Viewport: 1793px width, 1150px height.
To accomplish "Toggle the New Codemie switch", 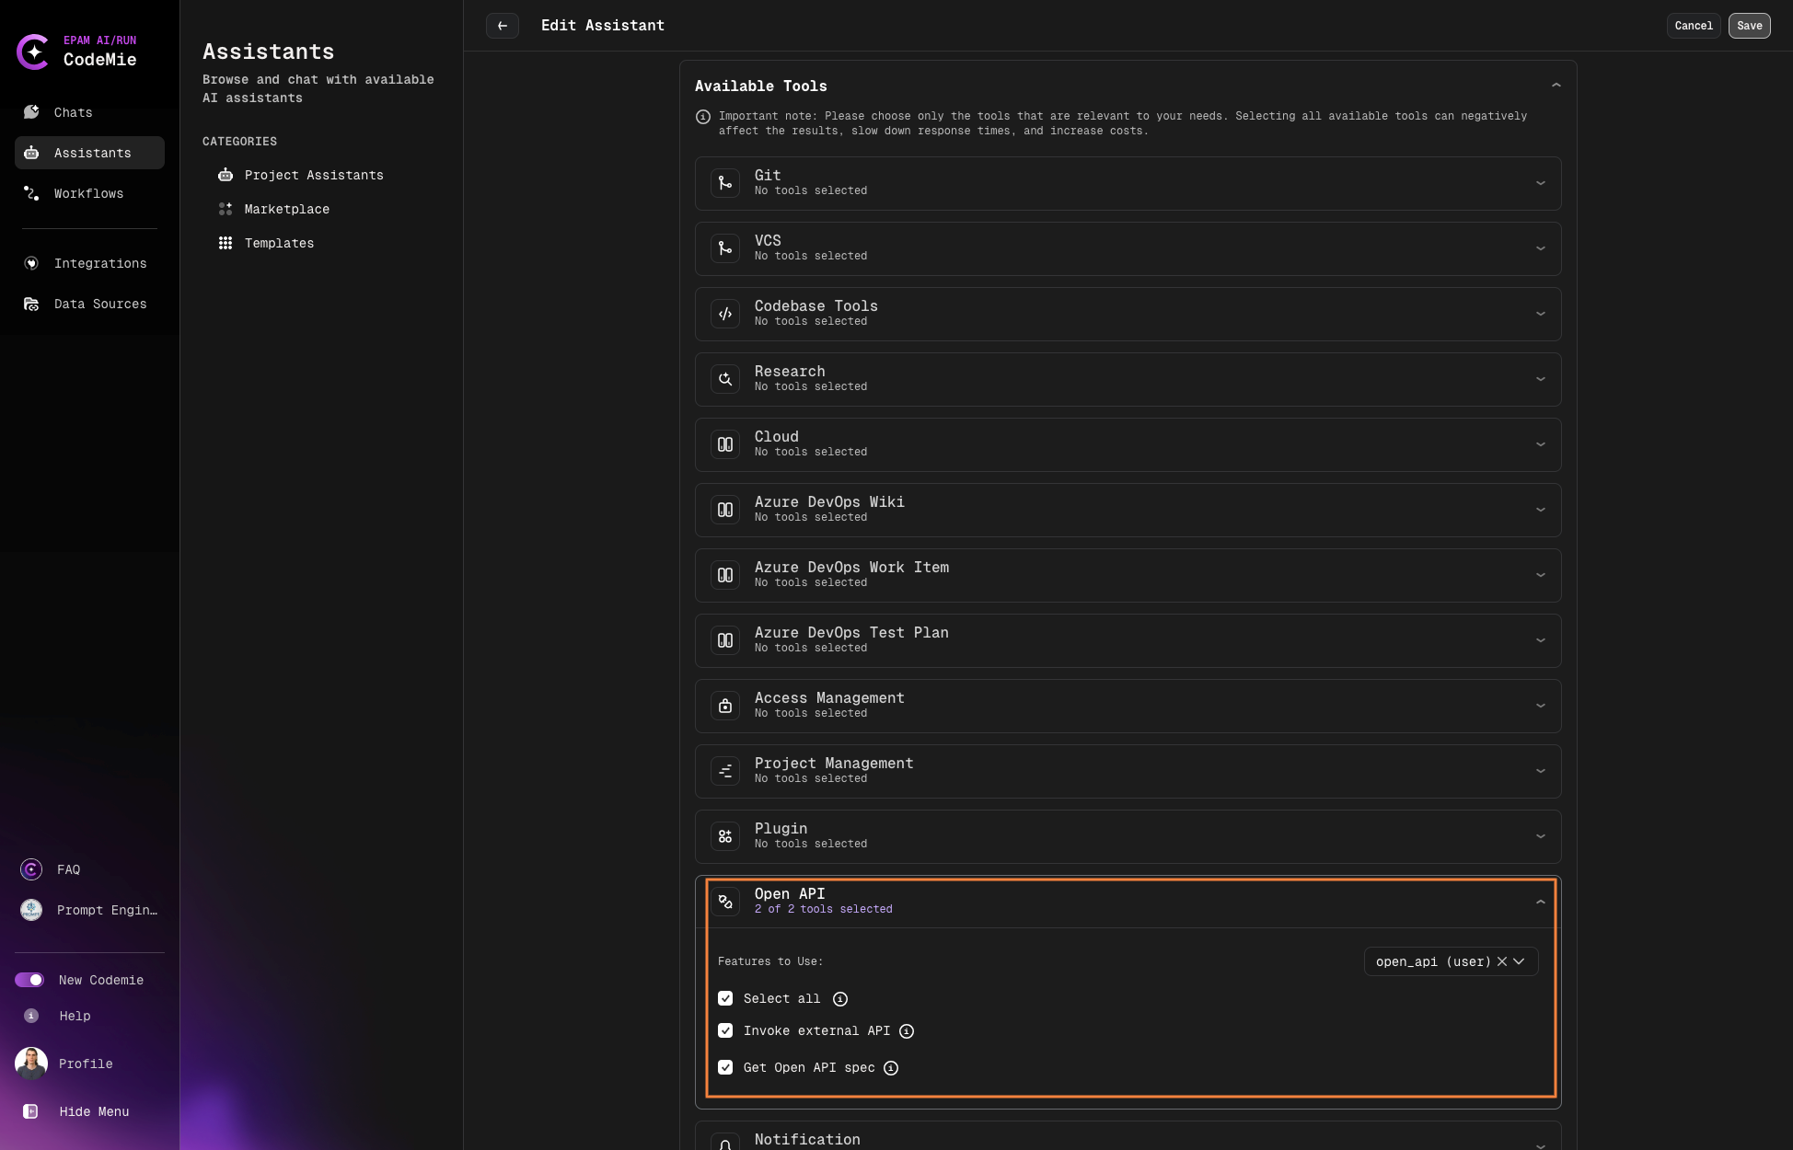I will pos(30,980).
